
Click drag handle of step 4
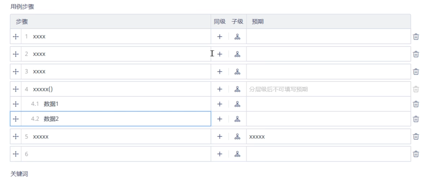pos(16,89)
